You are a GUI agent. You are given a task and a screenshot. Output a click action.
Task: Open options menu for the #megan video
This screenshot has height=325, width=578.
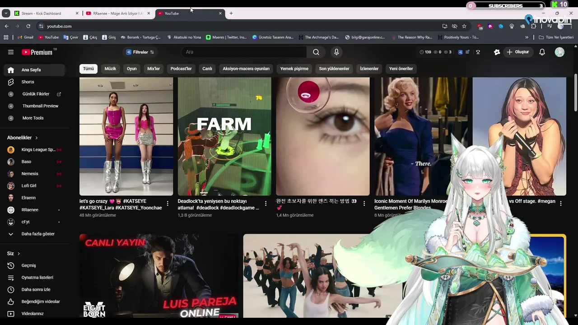[561, 204]
